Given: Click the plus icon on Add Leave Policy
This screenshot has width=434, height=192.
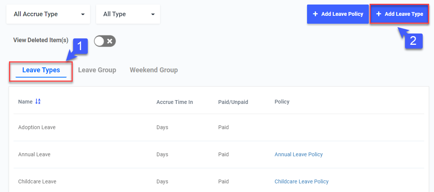Looking at the screenshot, I should tap(315, 14).
